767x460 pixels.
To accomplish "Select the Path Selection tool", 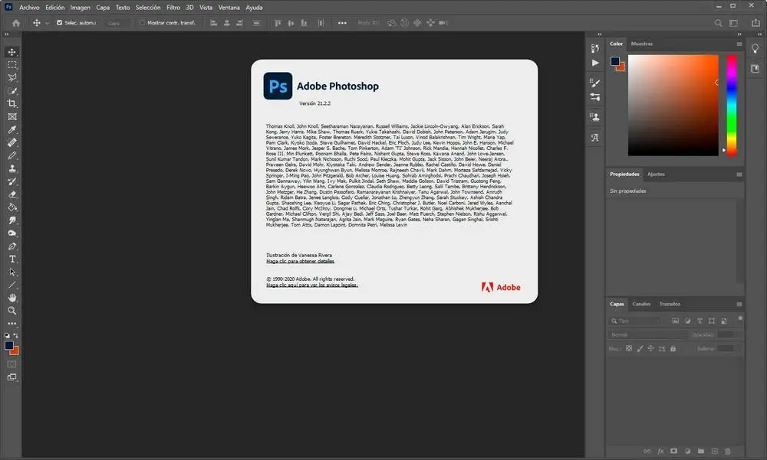I will tap(12, 272).
